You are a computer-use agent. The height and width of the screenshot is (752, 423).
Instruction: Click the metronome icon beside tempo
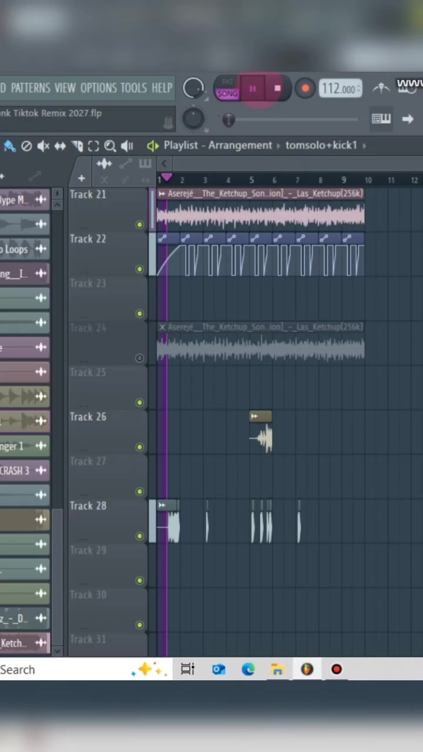381,89
